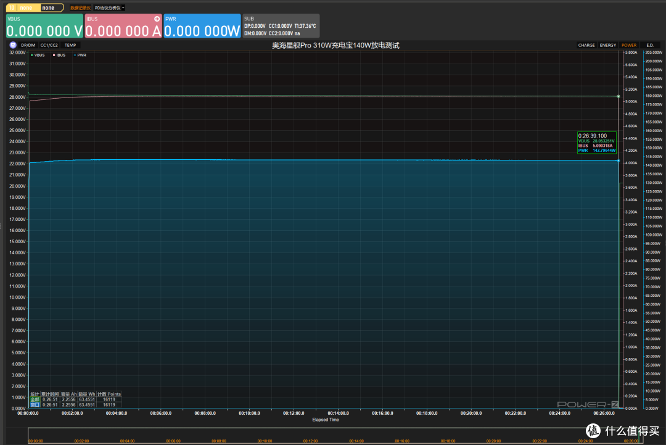Click the '205.000W' power axis label
This screenshot has height=445, width=666.
(654, 52)
